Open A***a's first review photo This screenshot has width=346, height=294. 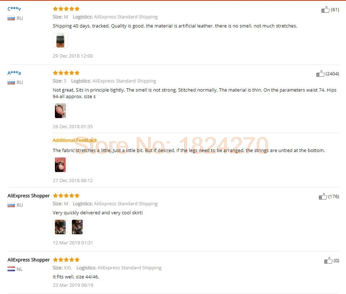[x=60, y=111]
